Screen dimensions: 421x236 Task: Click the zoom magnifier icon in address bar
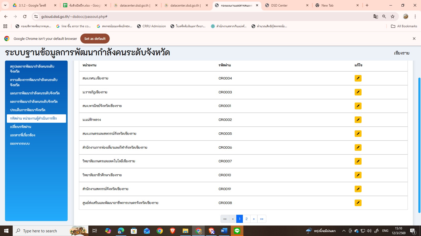[384, 17]
